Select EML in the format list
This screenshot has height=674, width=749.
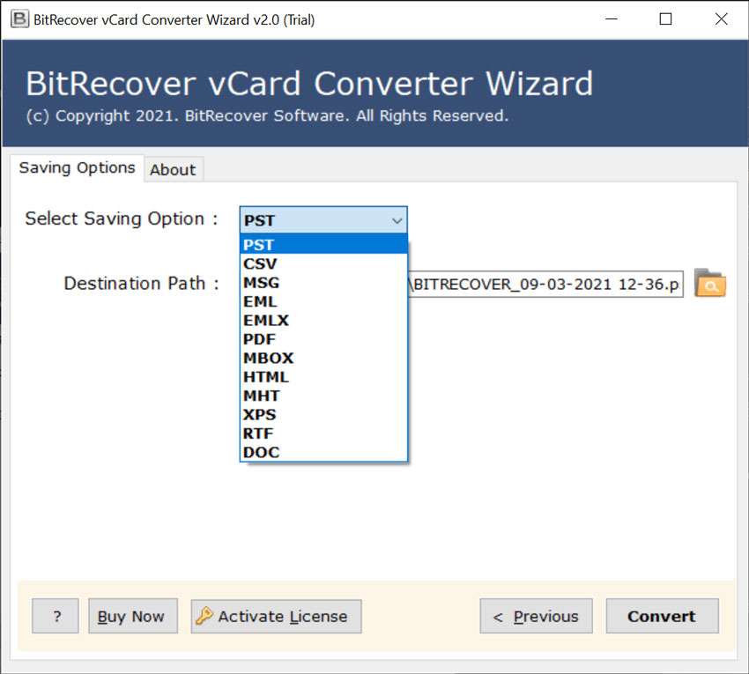323,301
